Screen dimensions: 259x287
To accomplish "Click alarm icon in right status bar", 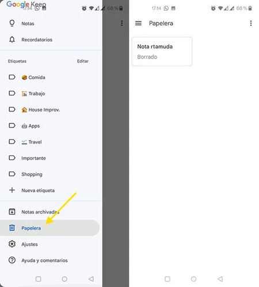I will (213, 8).
